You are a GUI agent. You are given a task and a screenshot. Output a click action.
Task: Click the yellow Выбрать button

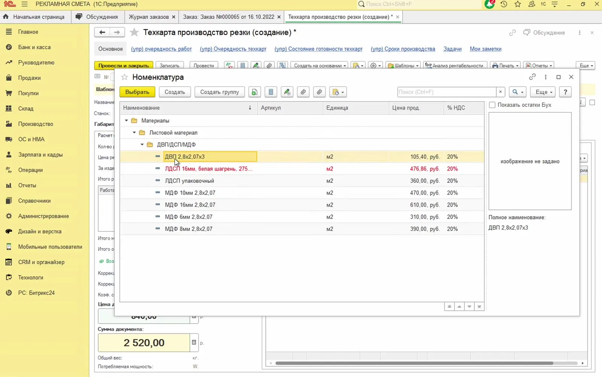137,92
